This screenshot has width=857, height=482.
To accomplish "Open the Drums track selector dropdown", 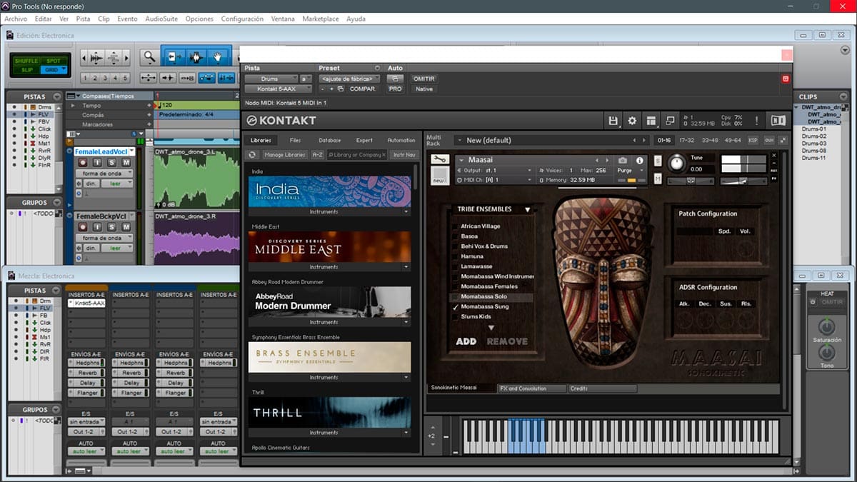I will click(271, 79).
